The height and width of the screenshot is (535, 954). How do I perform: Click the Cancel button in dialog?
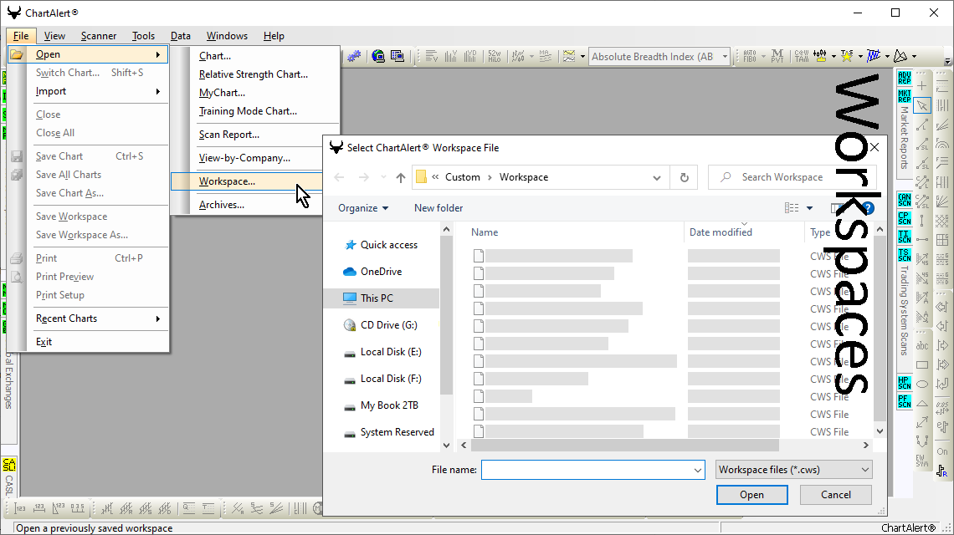click(836, 495)
